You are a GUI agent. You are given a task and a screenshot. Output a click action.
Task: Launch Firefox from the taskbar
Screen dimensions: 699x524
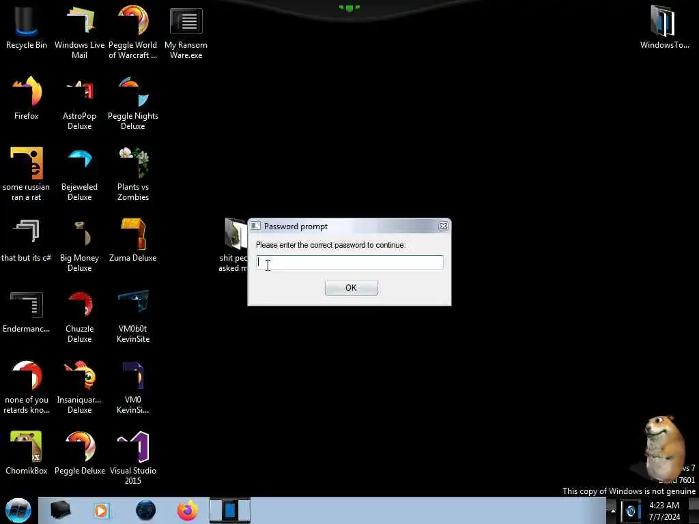point(188,510)
